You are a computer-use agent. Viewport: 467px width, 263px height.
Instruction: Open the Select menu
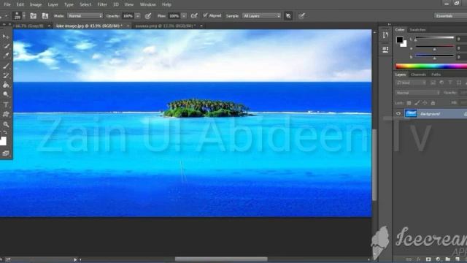[85, 4]
